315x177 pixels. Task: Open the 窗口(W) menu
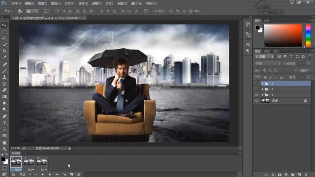click(137, 3)
